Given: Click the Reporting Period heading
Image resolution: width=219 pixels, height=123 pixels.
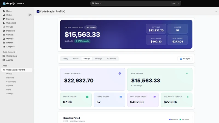Looking at the screenshot, I should point(71,118).
